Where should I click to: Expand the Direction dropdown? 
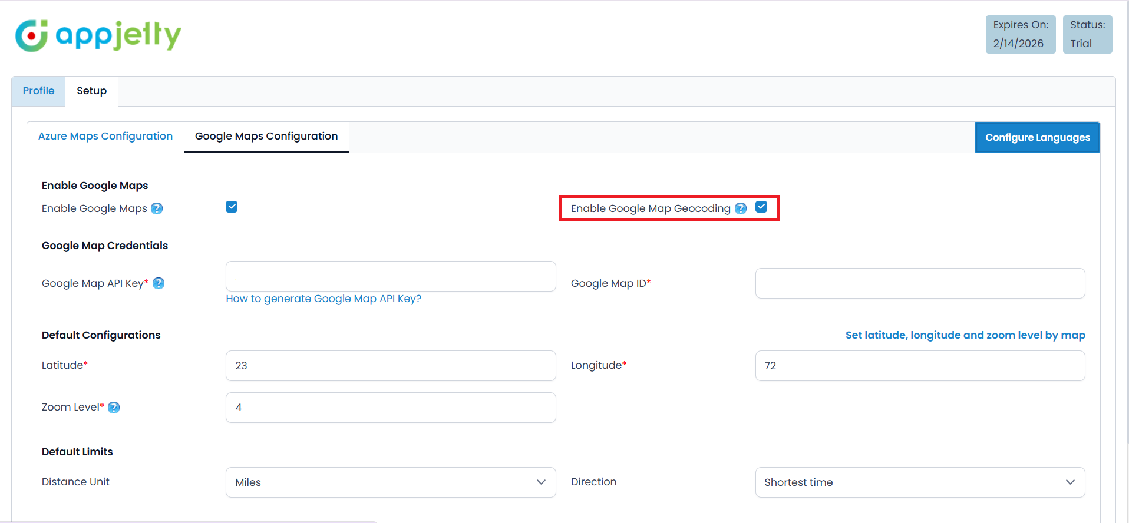[919, 482]
